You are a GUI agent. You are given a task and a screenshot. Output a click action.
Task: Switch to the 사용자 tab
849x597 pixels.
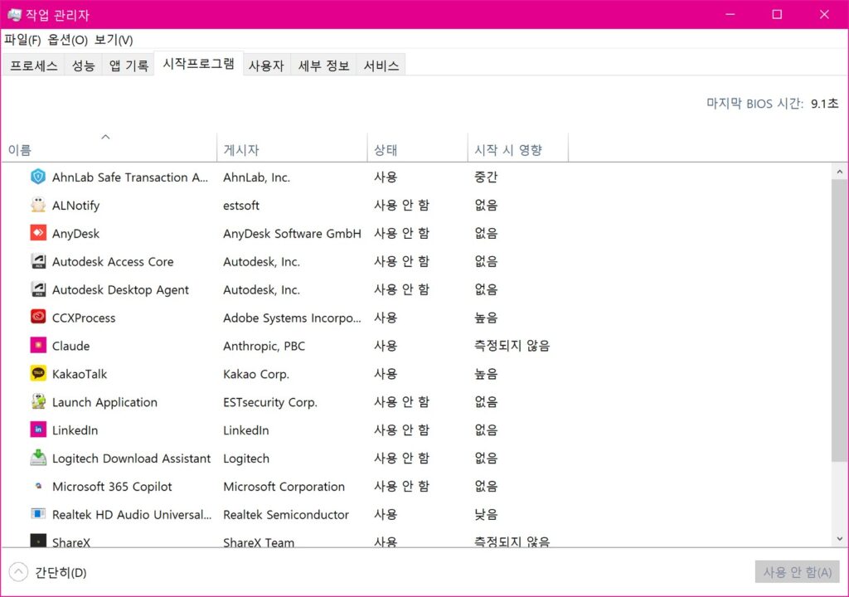pos(266,66)
